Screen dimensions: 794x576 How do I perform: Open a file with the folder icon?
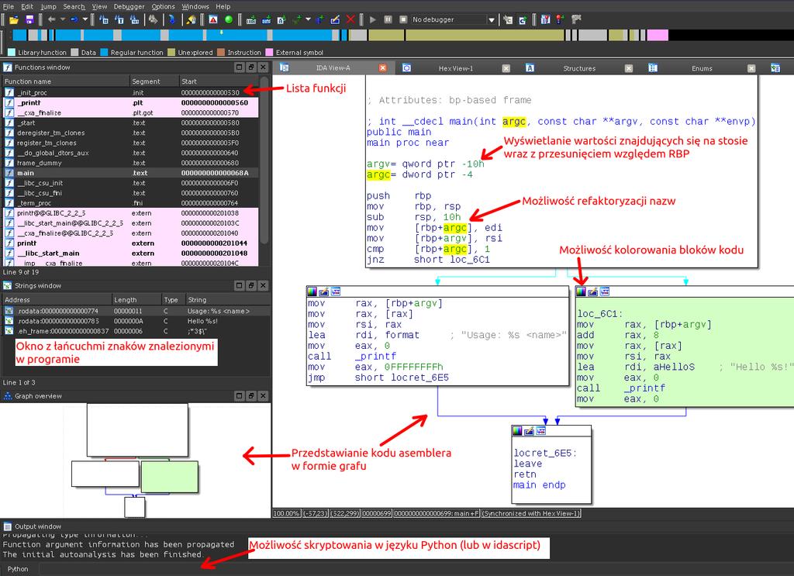pos(14,19)
